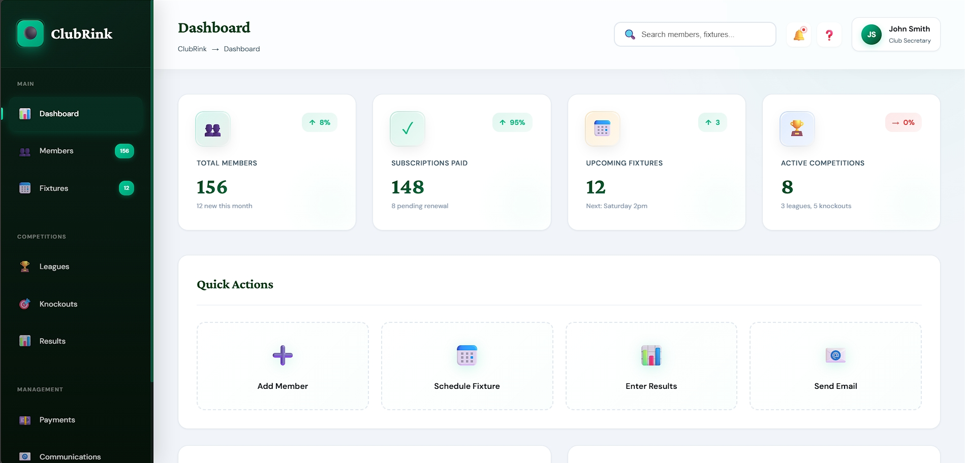Screen dimensions: 965x463
Task: Open the Leagues section
Action: (54, 267)
